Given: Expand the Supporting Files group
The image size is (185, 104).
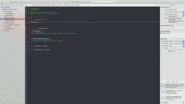Looking at the screenshot, I should [x=4, y=29].
